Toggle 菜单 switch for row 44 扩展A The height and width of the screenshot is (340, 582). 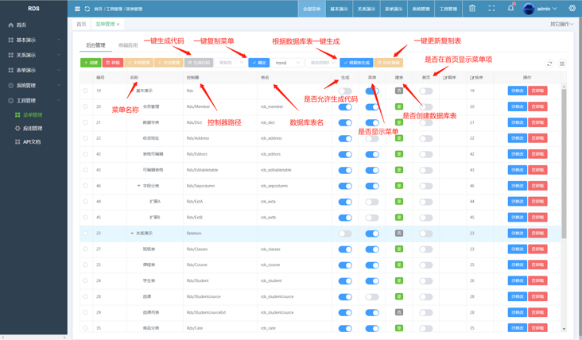[372, 202]
